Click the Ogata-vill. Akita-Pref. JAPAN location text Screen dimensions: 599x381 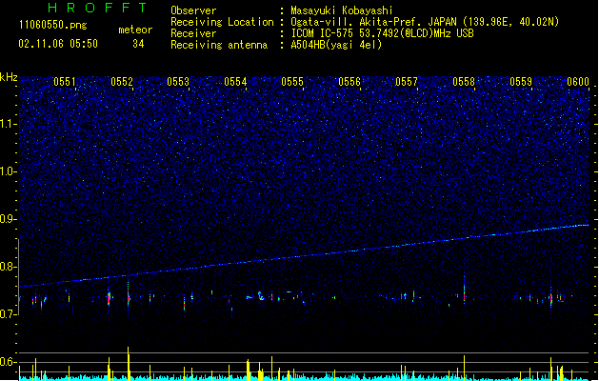click(x=425, y=22)
